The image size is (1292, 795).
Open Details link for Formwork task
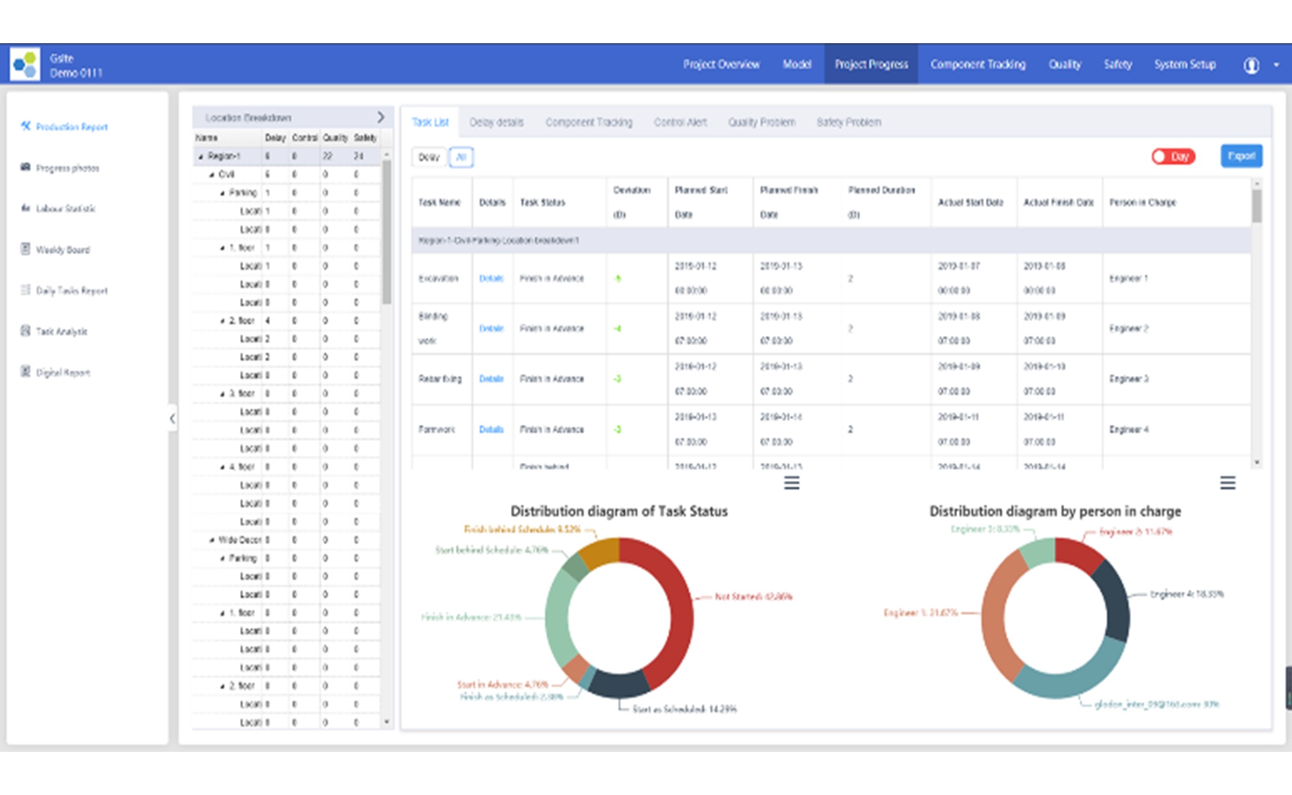click(491, 430)
